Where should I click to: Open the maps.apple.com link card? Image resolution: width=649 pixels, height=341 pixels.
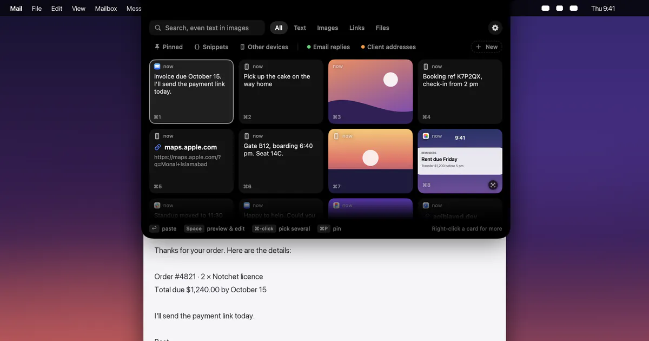point(191,161)
